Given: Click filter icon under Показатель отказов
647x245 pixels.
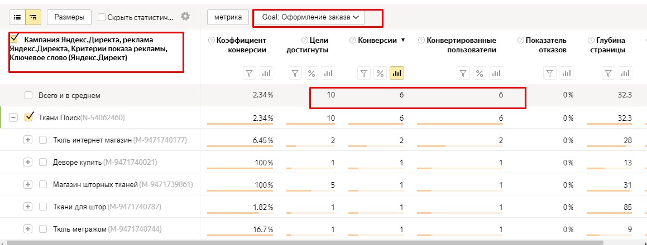Looking at the screenshot, I should (x=550, y=73).
